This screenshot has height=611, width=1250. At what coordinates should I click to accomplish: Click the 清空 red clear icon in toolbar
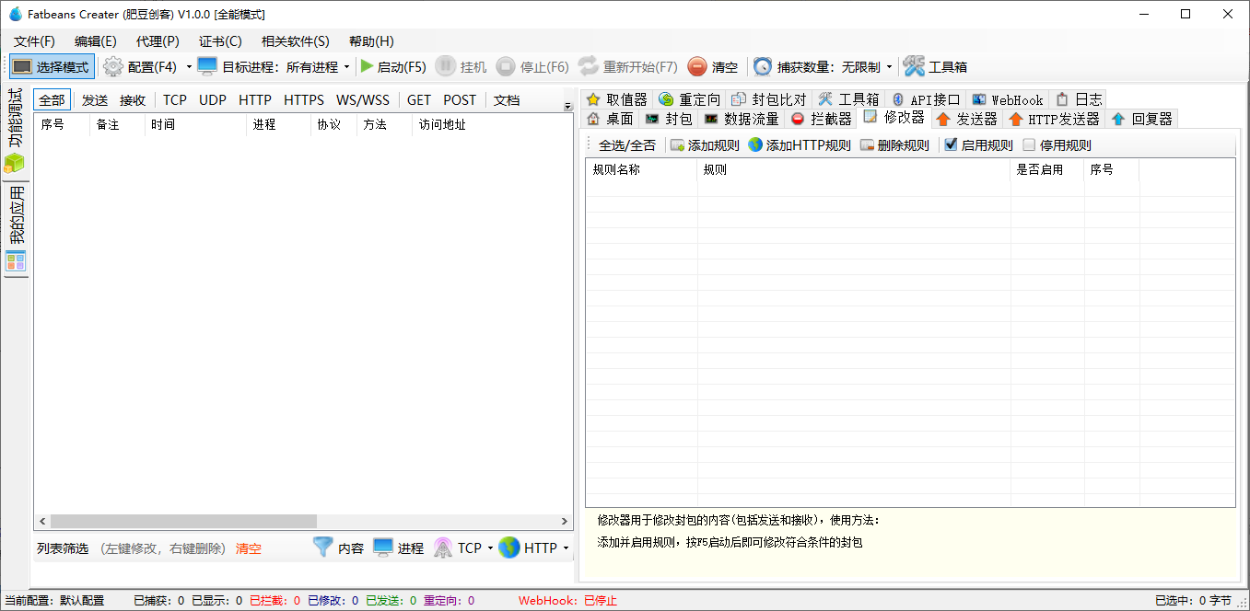point(697,66)
